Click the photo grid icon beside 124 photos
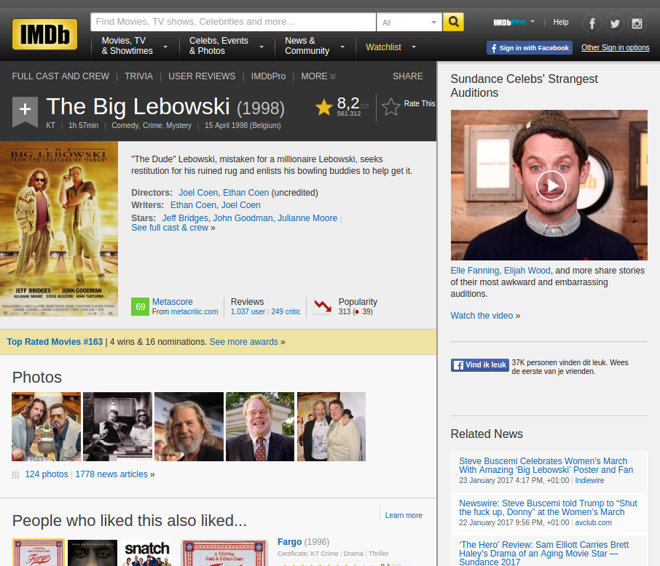The height and width of the screenshot is (566, 660). [x=15, y=474]
